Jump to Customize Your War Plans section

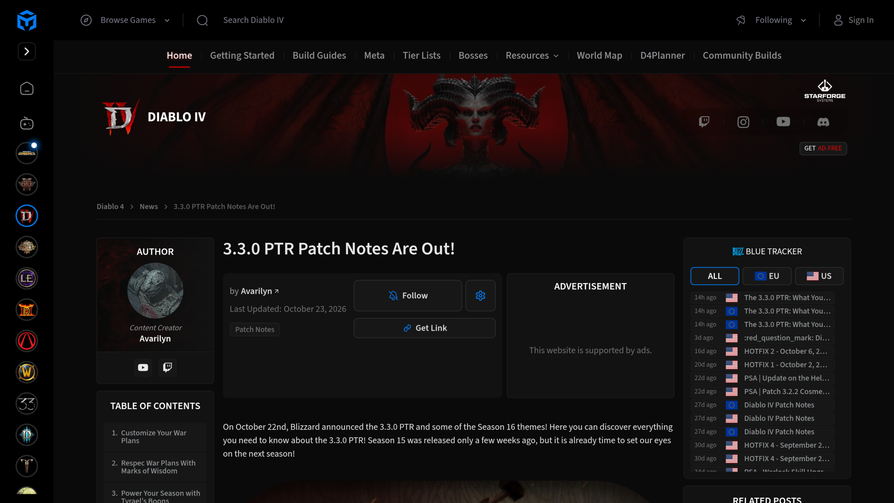coord(155,437)
